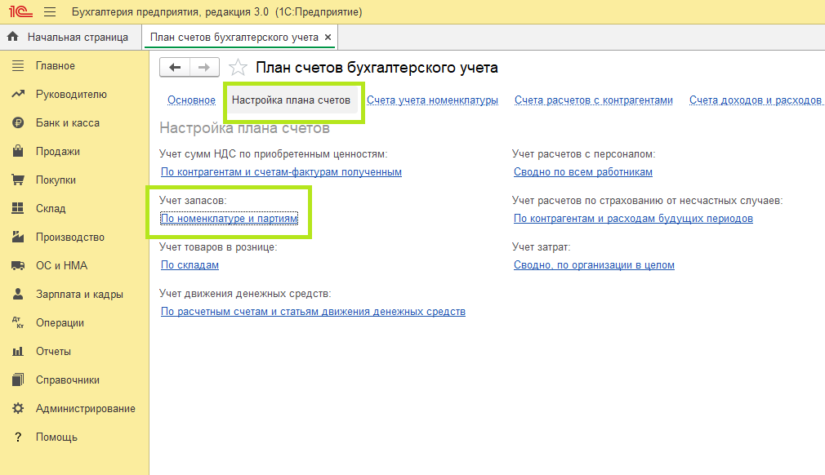This screenshot has width=825, height=475.
Task: Open the Помощь menu section
Action: [56, 437]
